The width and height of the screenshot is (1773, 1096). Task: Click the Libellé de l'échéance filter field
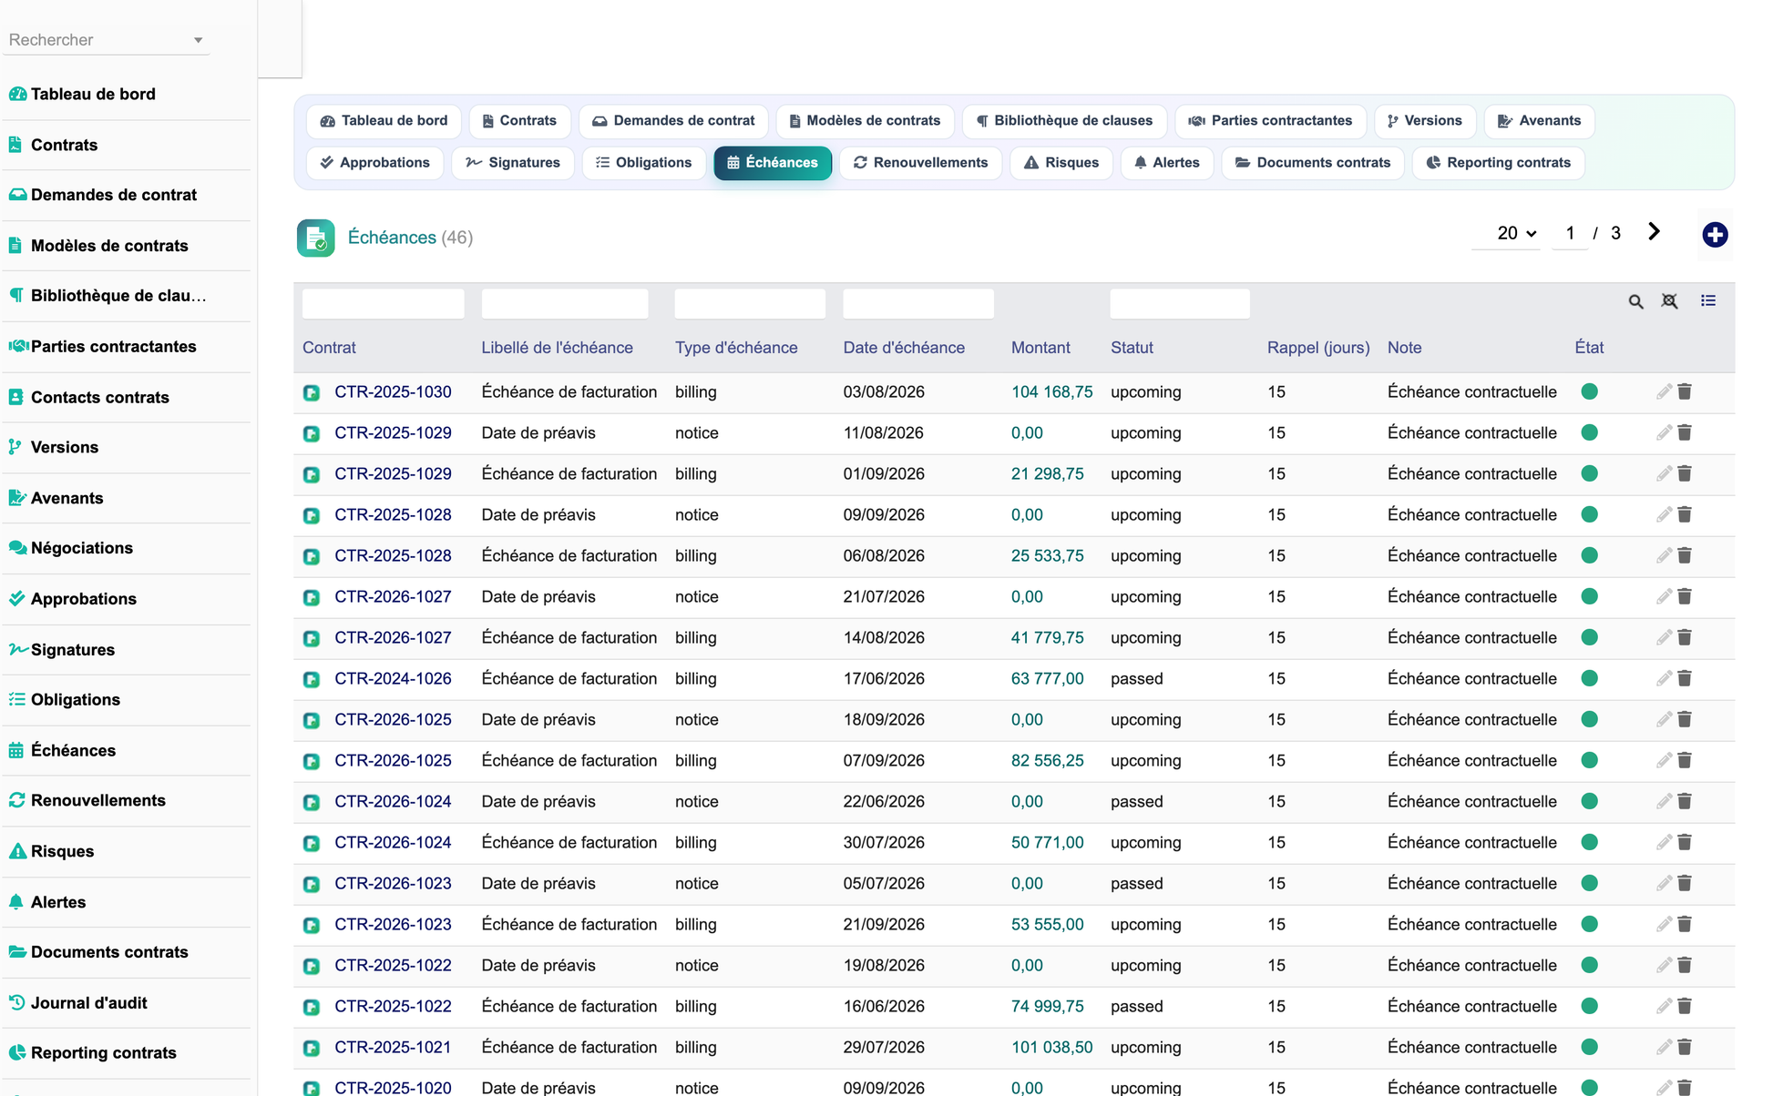tap(565, 304)
